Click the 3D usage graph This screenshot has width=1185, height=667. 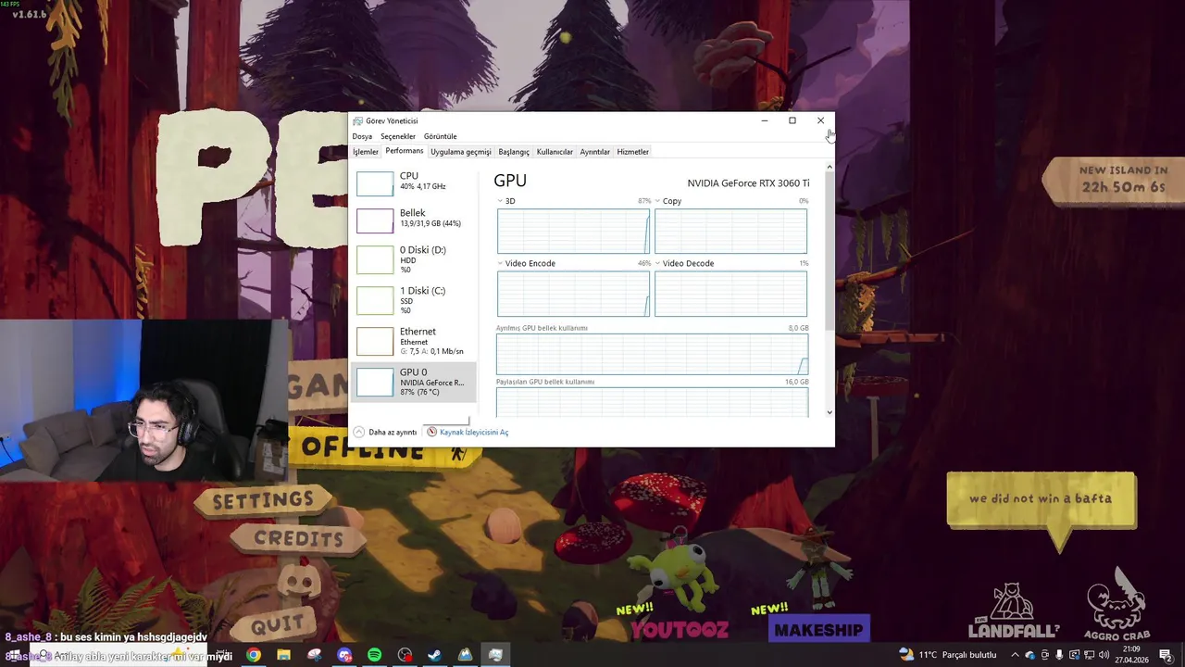pos(573,231)
